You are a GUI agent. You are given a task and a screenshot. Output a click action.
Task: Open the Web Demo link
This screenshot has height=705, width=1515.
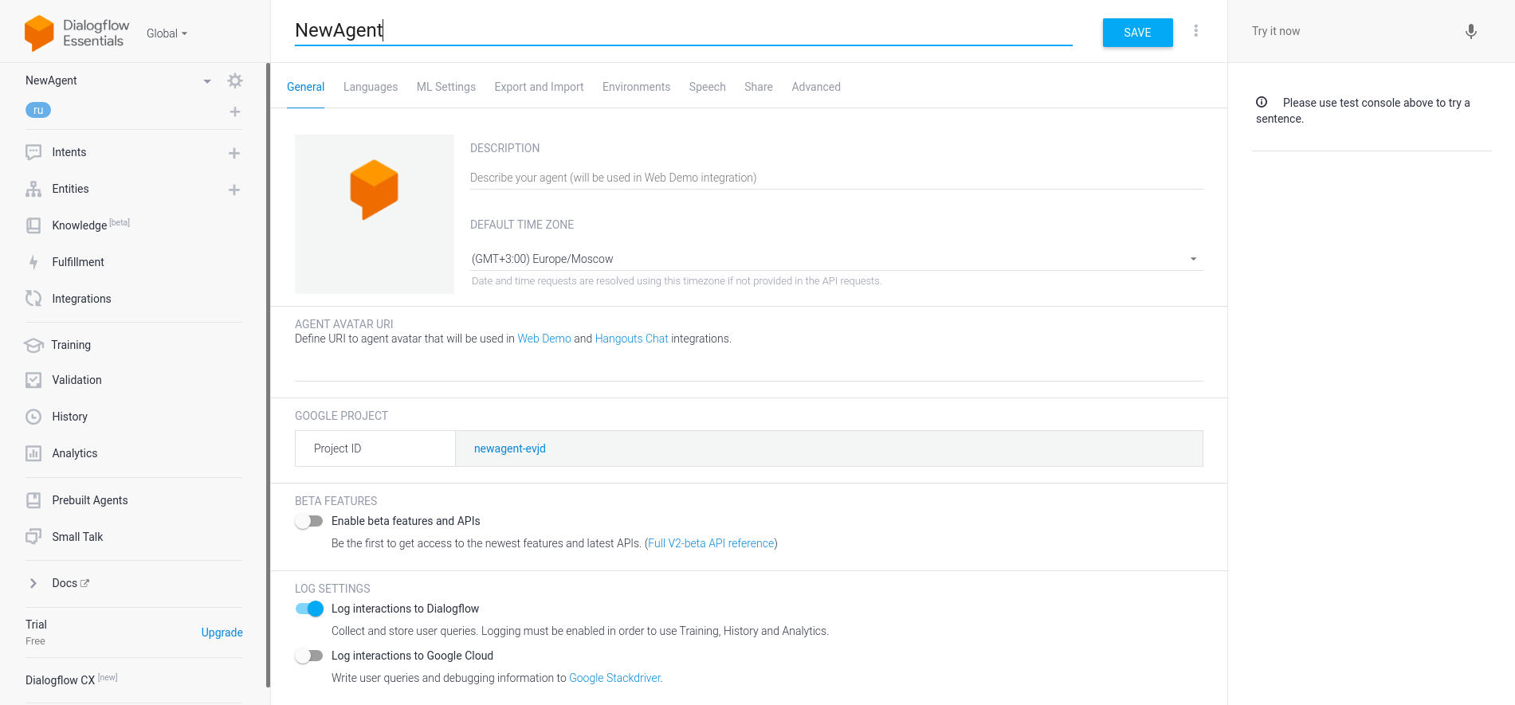point(544,339)
